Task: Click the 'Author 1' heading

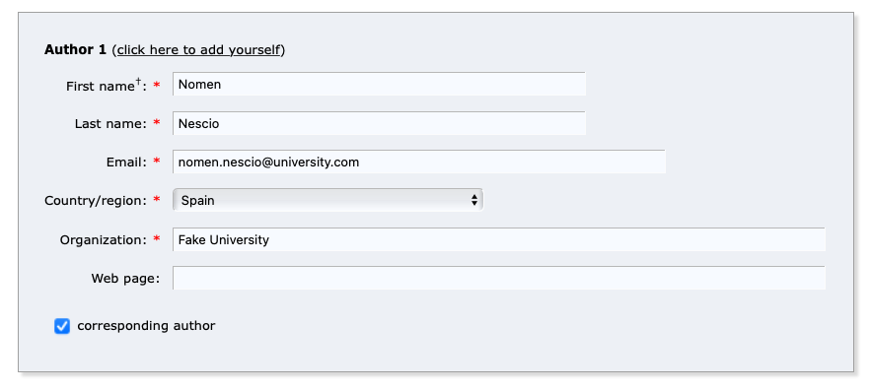Action: click(x=75, y=50)
